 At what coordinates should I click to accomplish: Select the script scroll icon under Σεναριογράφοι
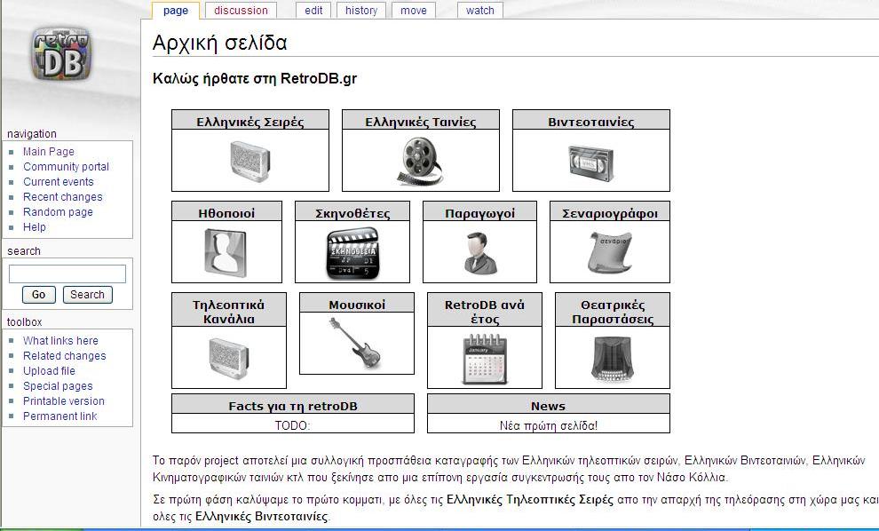tap(609, 252)
